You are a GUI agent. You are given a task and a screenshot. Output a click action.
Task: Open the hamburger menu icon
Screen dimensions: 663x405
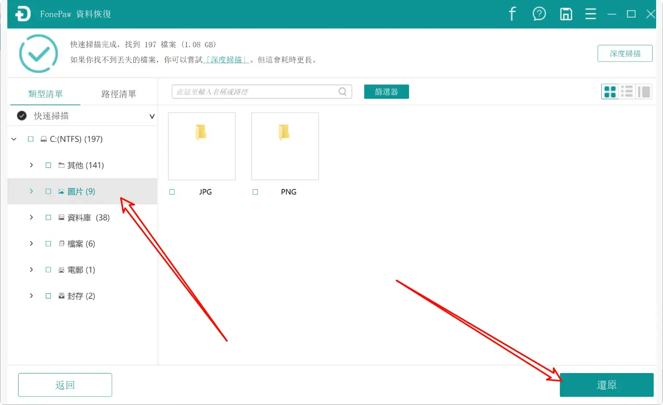(x=590, y=14)
